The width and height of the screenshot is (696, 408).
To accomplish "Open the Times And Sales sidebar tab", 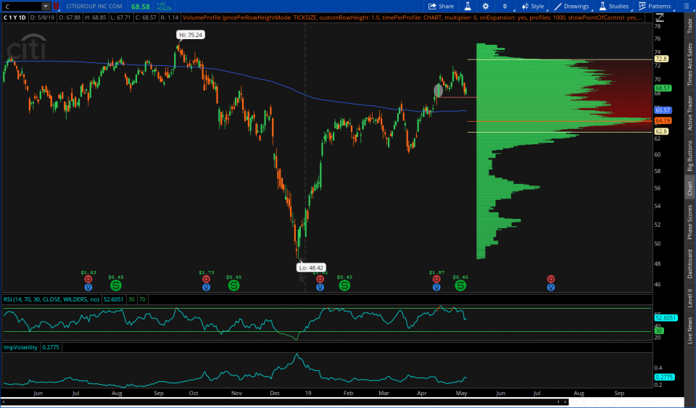I will click(689, 64).
